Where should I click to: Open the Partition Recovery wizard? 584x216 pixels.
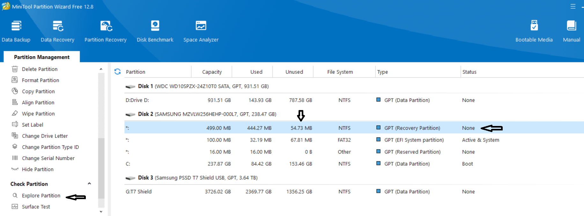[x=106, y=31]
